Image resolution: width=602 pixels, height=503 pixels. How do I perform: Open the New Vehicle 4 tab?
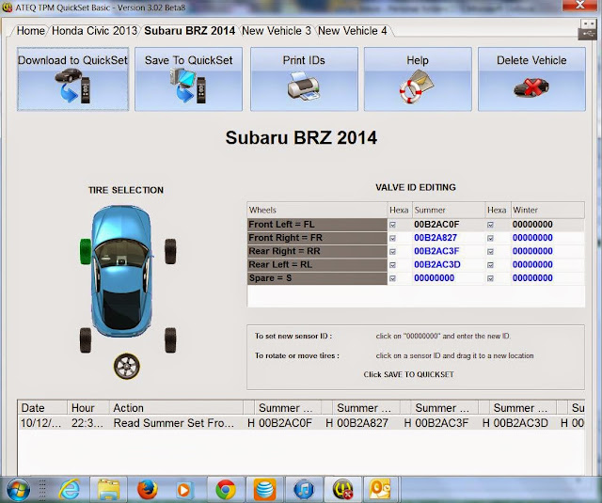[353, 31]
